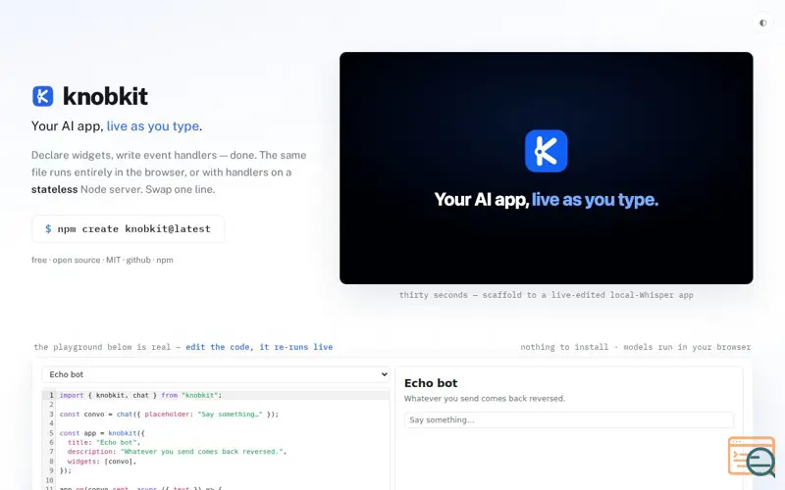Click the 'Echo bot' preview heading
Viewport: 785px width, 490px height.
pyautogui.click(x=431, y=383)
